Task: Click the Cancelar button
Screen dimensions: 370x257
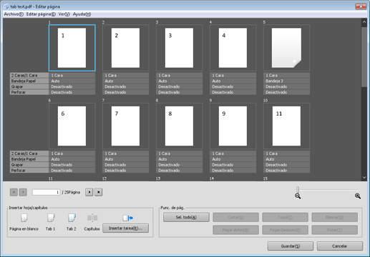Action: [x=340, y=246]
